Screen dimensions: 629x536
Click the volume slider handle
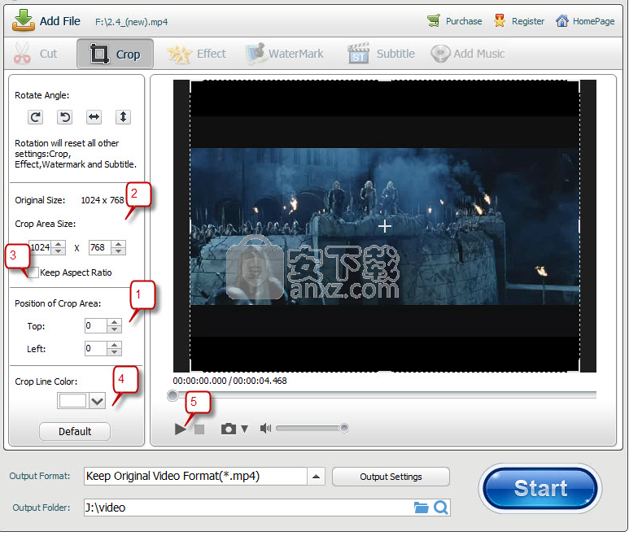coord(343,428)
